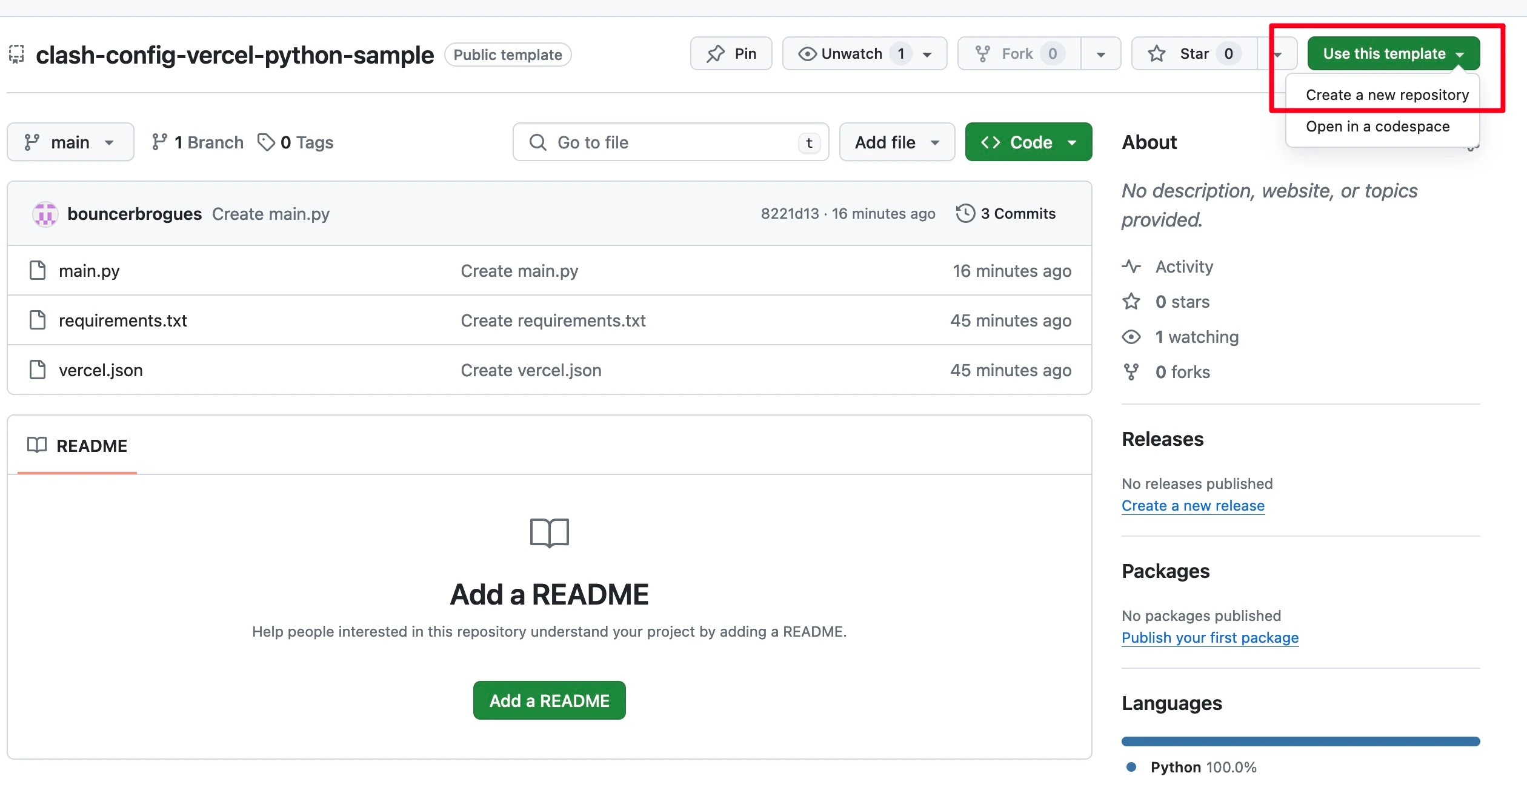Image resolution: width=1527 pixels, height=796 pixels.
Task: Click the repository template icon beside the repo name
Action: (x=16, y=55)
